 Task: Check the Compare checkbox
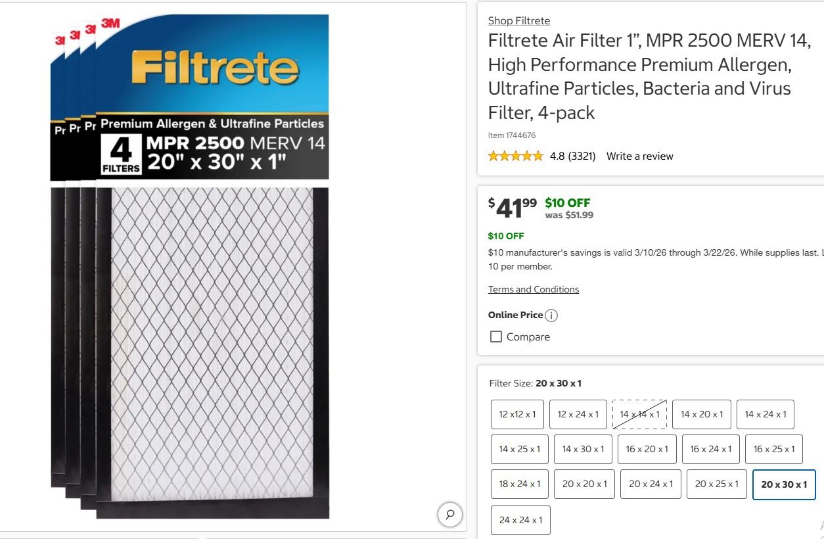[x=496, y=337]
